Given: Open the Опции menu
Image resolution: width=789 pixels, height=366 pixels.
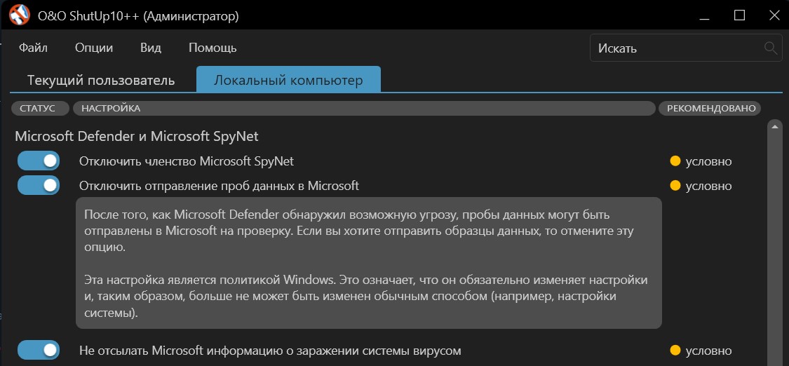Looking at the screenshot, I should click(94, 48).
